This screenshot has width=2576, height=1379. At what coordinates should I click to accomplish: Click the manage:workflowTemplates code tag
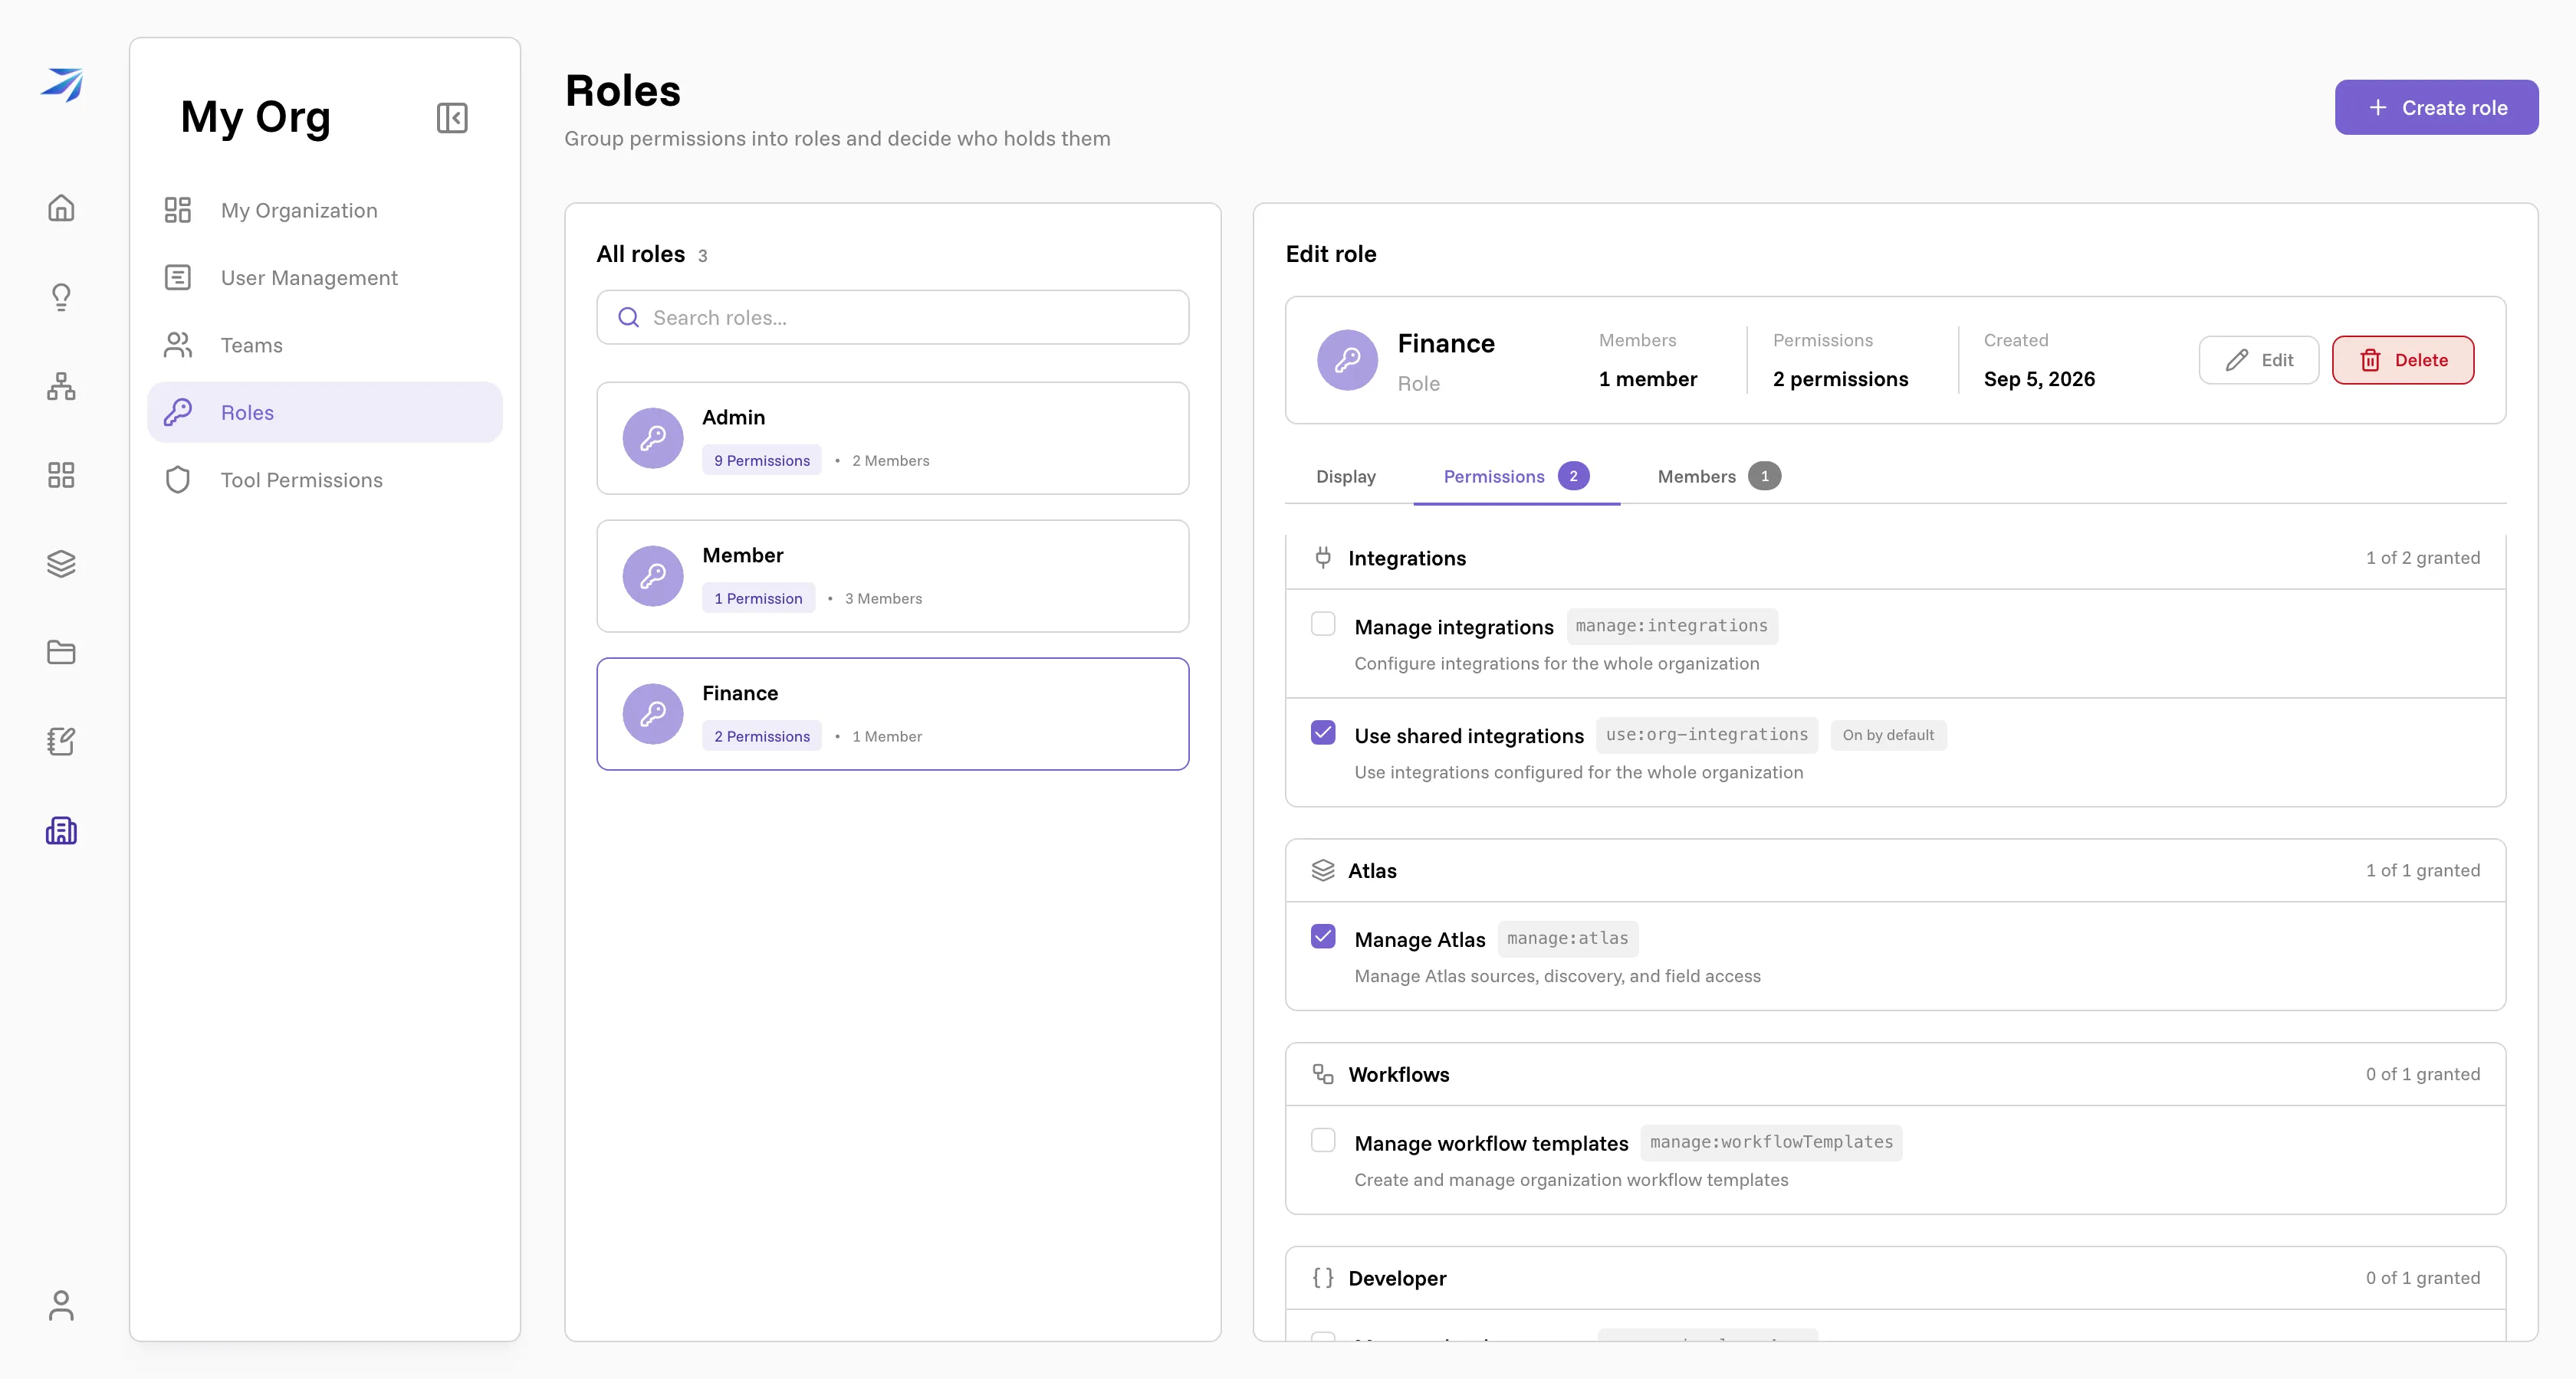1771,1142
